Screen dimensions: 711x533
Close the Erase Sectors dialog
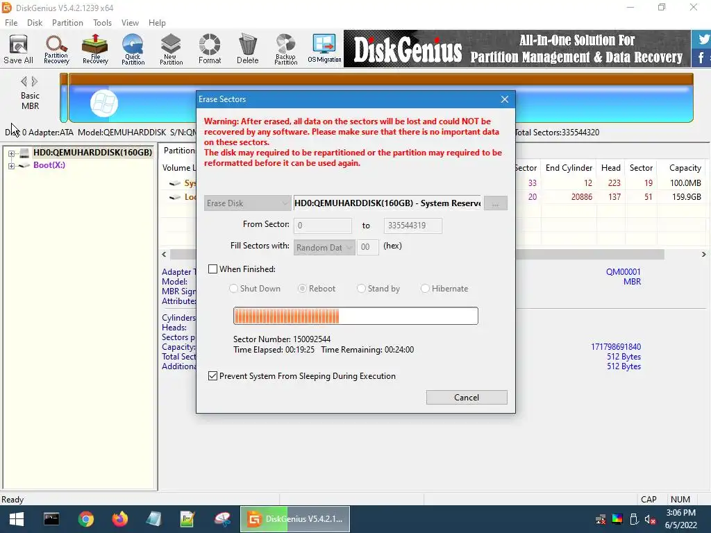tap(505, 99)
